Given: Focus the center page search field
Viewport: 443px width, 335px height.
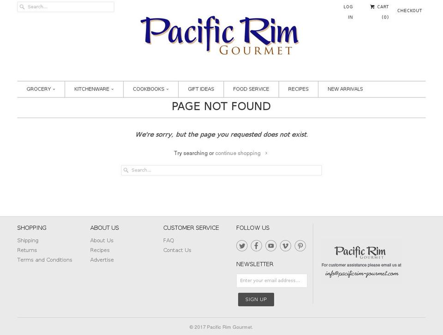Looking at the screenshot, I should coord(221,170).
